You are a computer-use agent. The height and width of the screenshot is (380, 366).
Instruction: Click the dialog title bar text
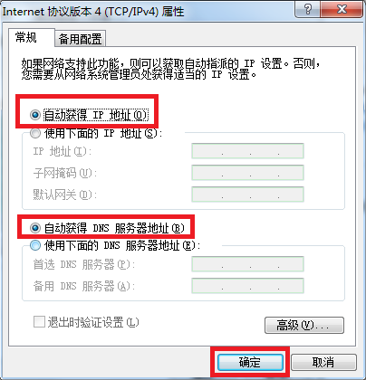tap(93, 12)
